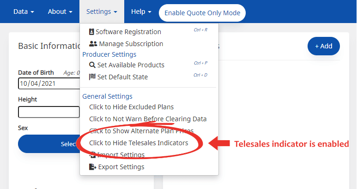Toggle Click to Hide Excluded Plans
The image size is (357, 189).
coord(131,107)
